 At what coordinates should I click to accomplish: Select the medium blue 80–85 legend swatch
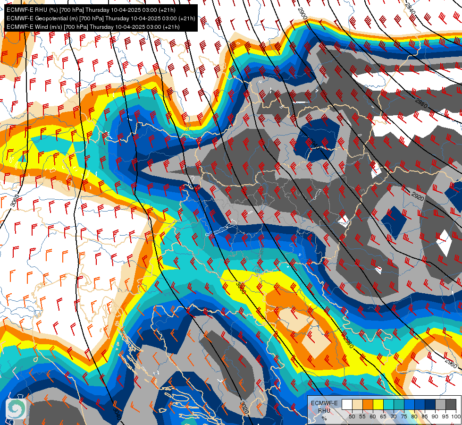coord(420,404)
